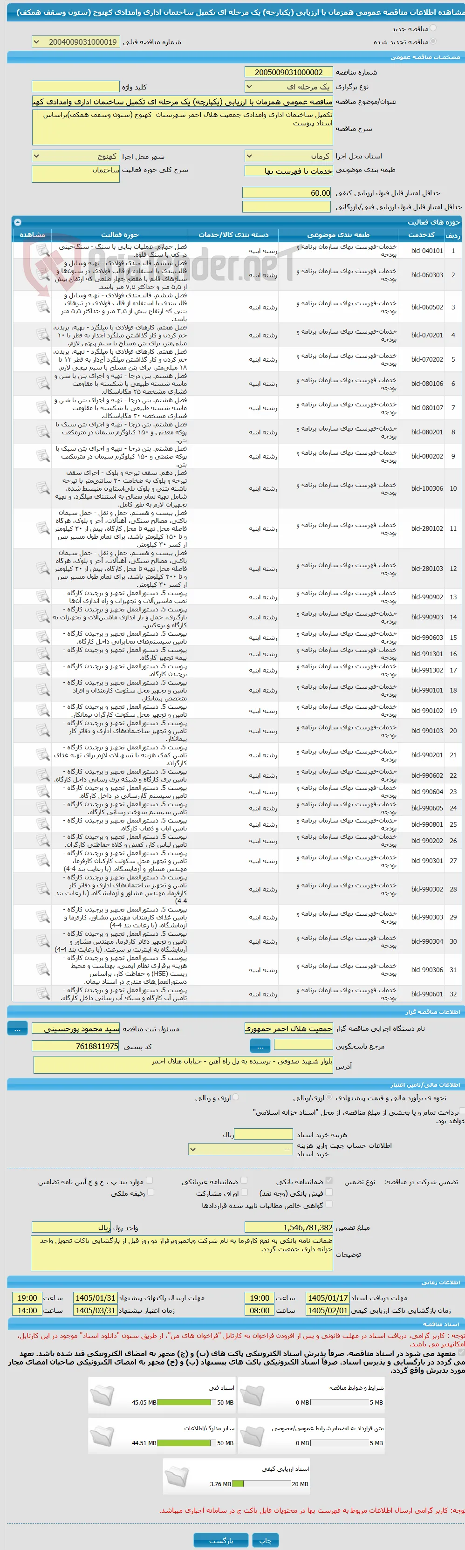Viewport: 465px width, 1550px height.
Task: Click the ellipsis button next to مسئول ثبت مناقصه
Action: click(17, 1029)
